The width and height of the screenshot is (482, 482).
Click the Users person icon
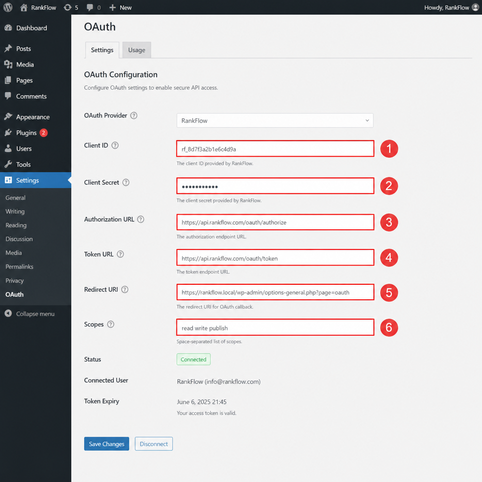8,148
